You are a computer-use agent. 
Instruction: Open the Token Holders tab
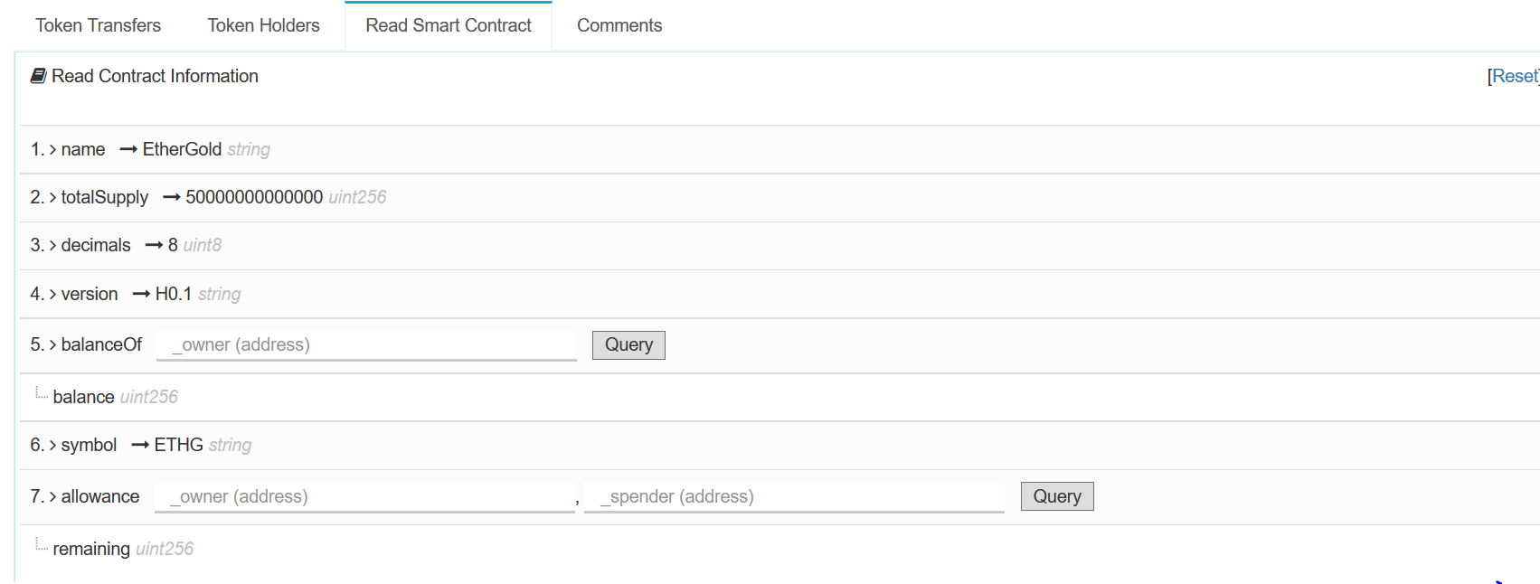263,25
